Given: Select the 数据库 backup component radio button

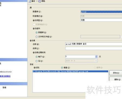Looking at the screenshot, I should pos(37,32).
